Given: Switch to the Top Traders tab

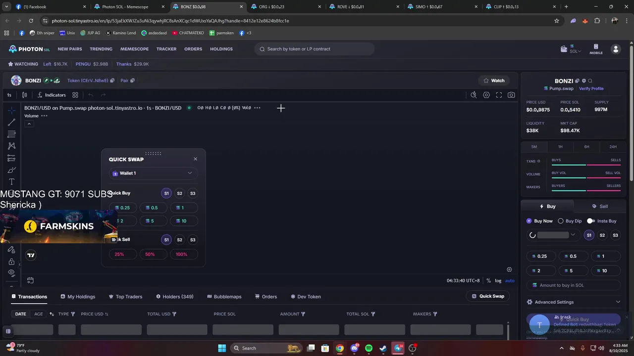Looking at the screenshot, I should point(125,297).
